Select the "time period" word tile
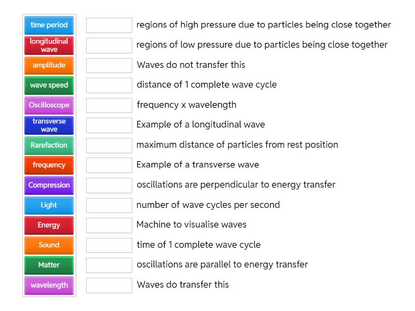 49,24
